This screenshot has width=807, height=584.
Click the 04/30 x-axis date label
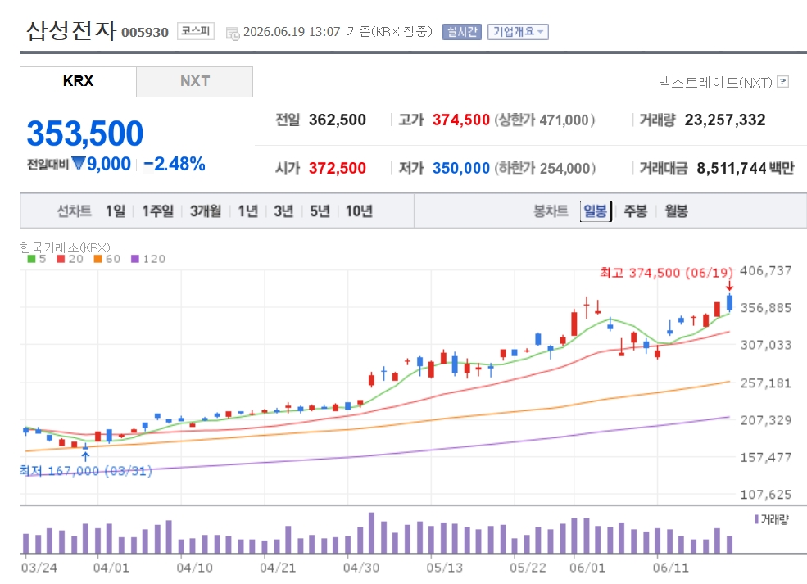coord(360,568)
